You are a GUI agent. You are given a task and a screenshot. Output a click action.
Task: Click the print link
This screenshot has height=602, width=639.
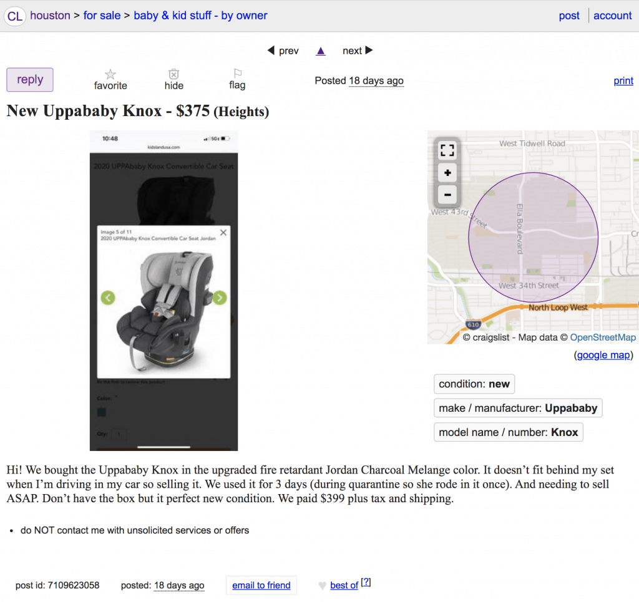623,80
